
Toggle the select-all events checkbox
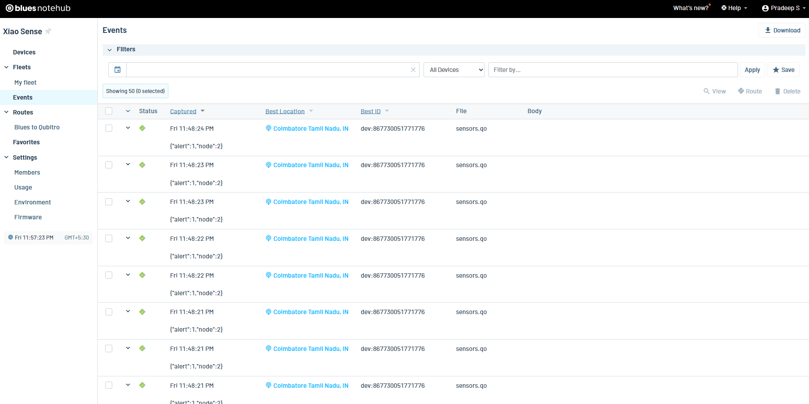coord(109,111)
